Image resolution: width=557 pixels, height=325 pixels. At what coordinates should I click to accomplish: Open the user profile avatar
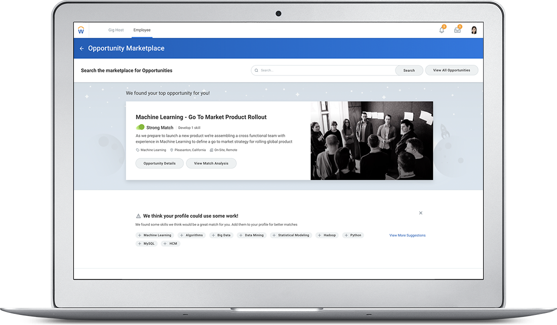click(x=474, y=30)
